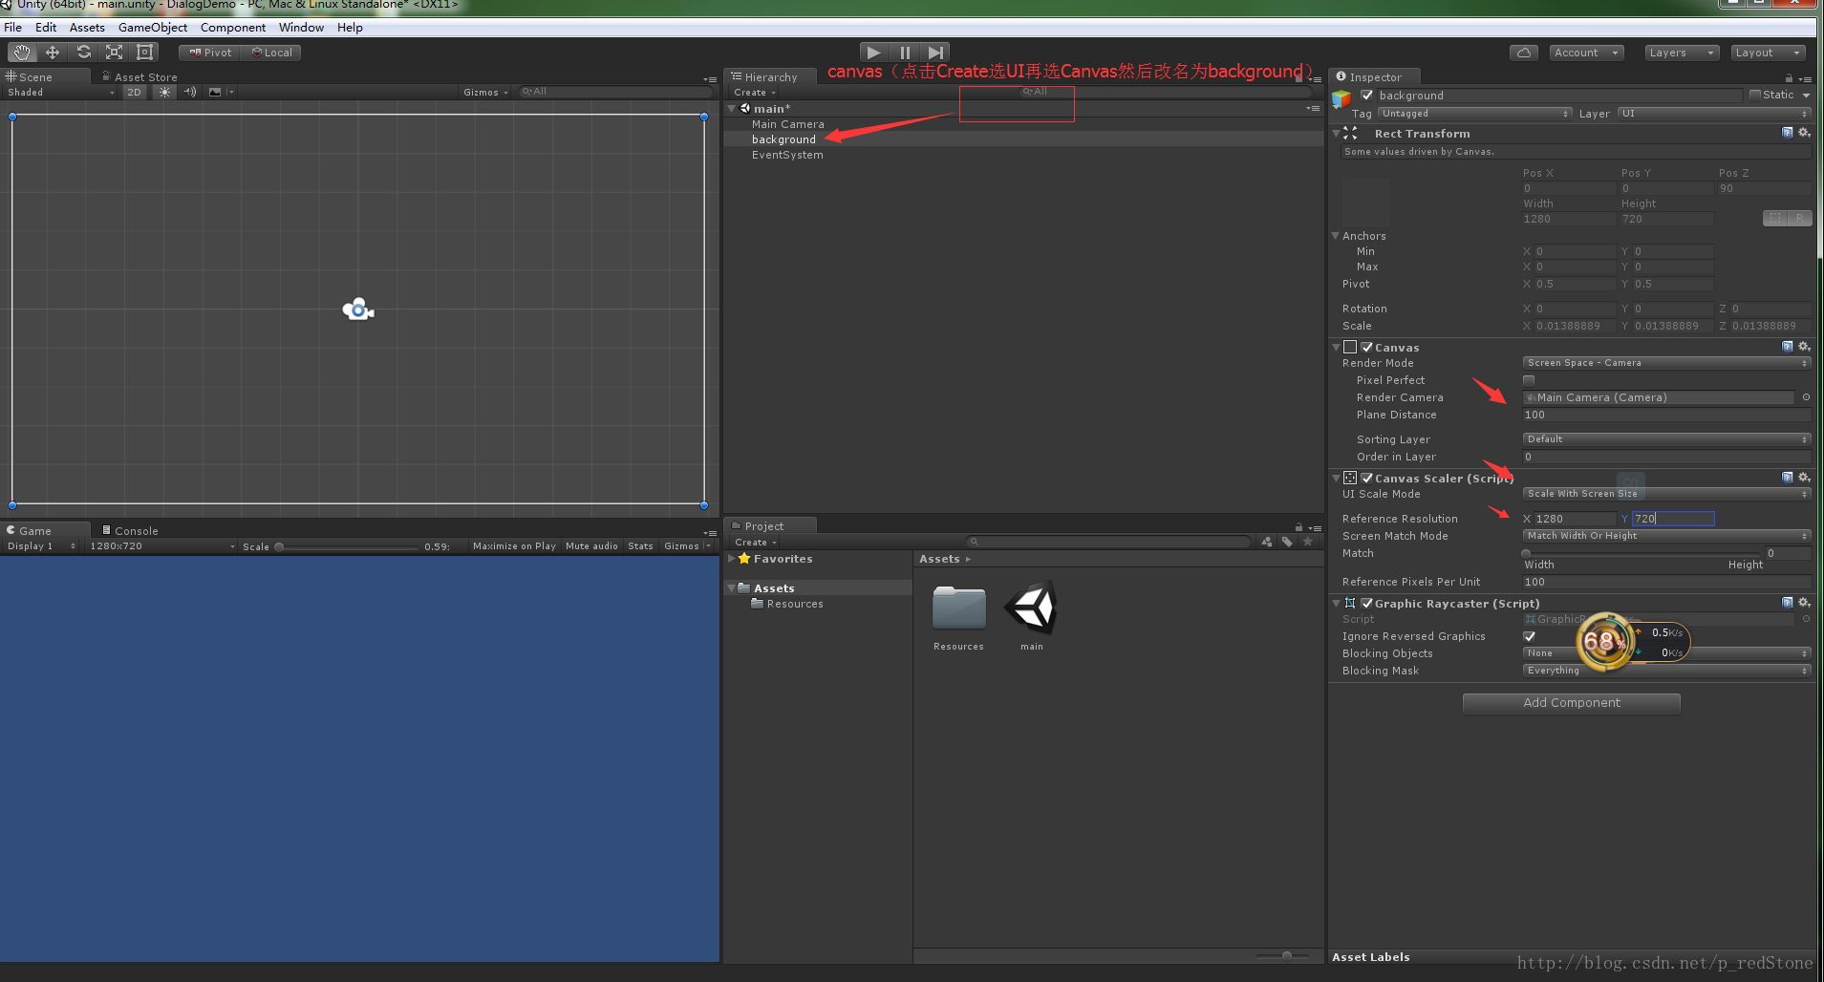Click the Add Component button
Screen dimensions: 1824x982
click(x=1571, y=703)
